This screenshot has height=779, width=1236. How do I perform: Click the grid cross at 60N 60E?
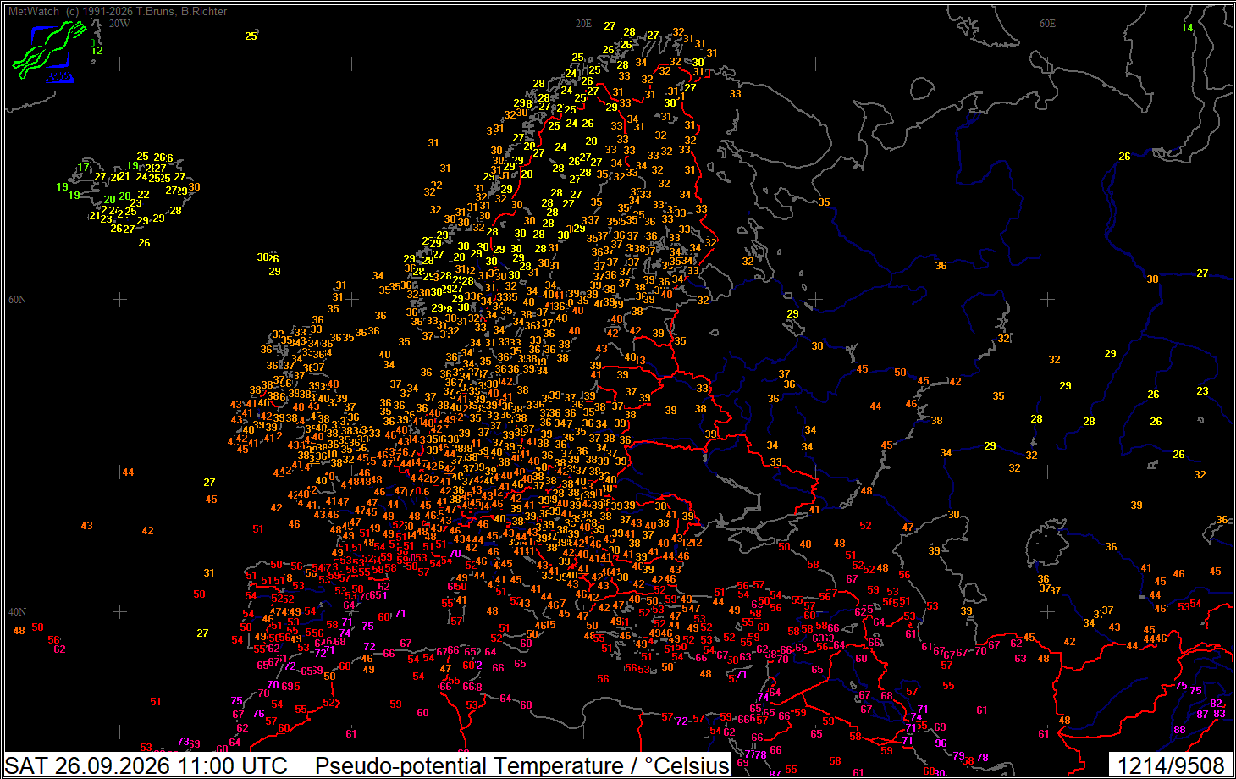1048,299
